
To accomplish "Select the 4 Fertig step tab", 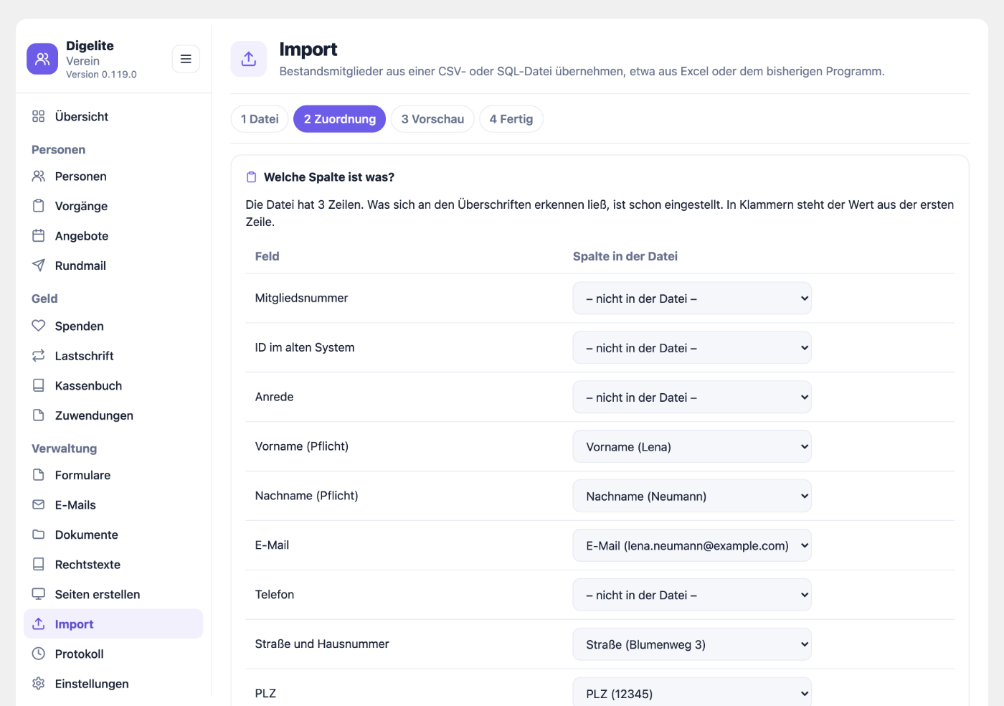I will (511, 119).
